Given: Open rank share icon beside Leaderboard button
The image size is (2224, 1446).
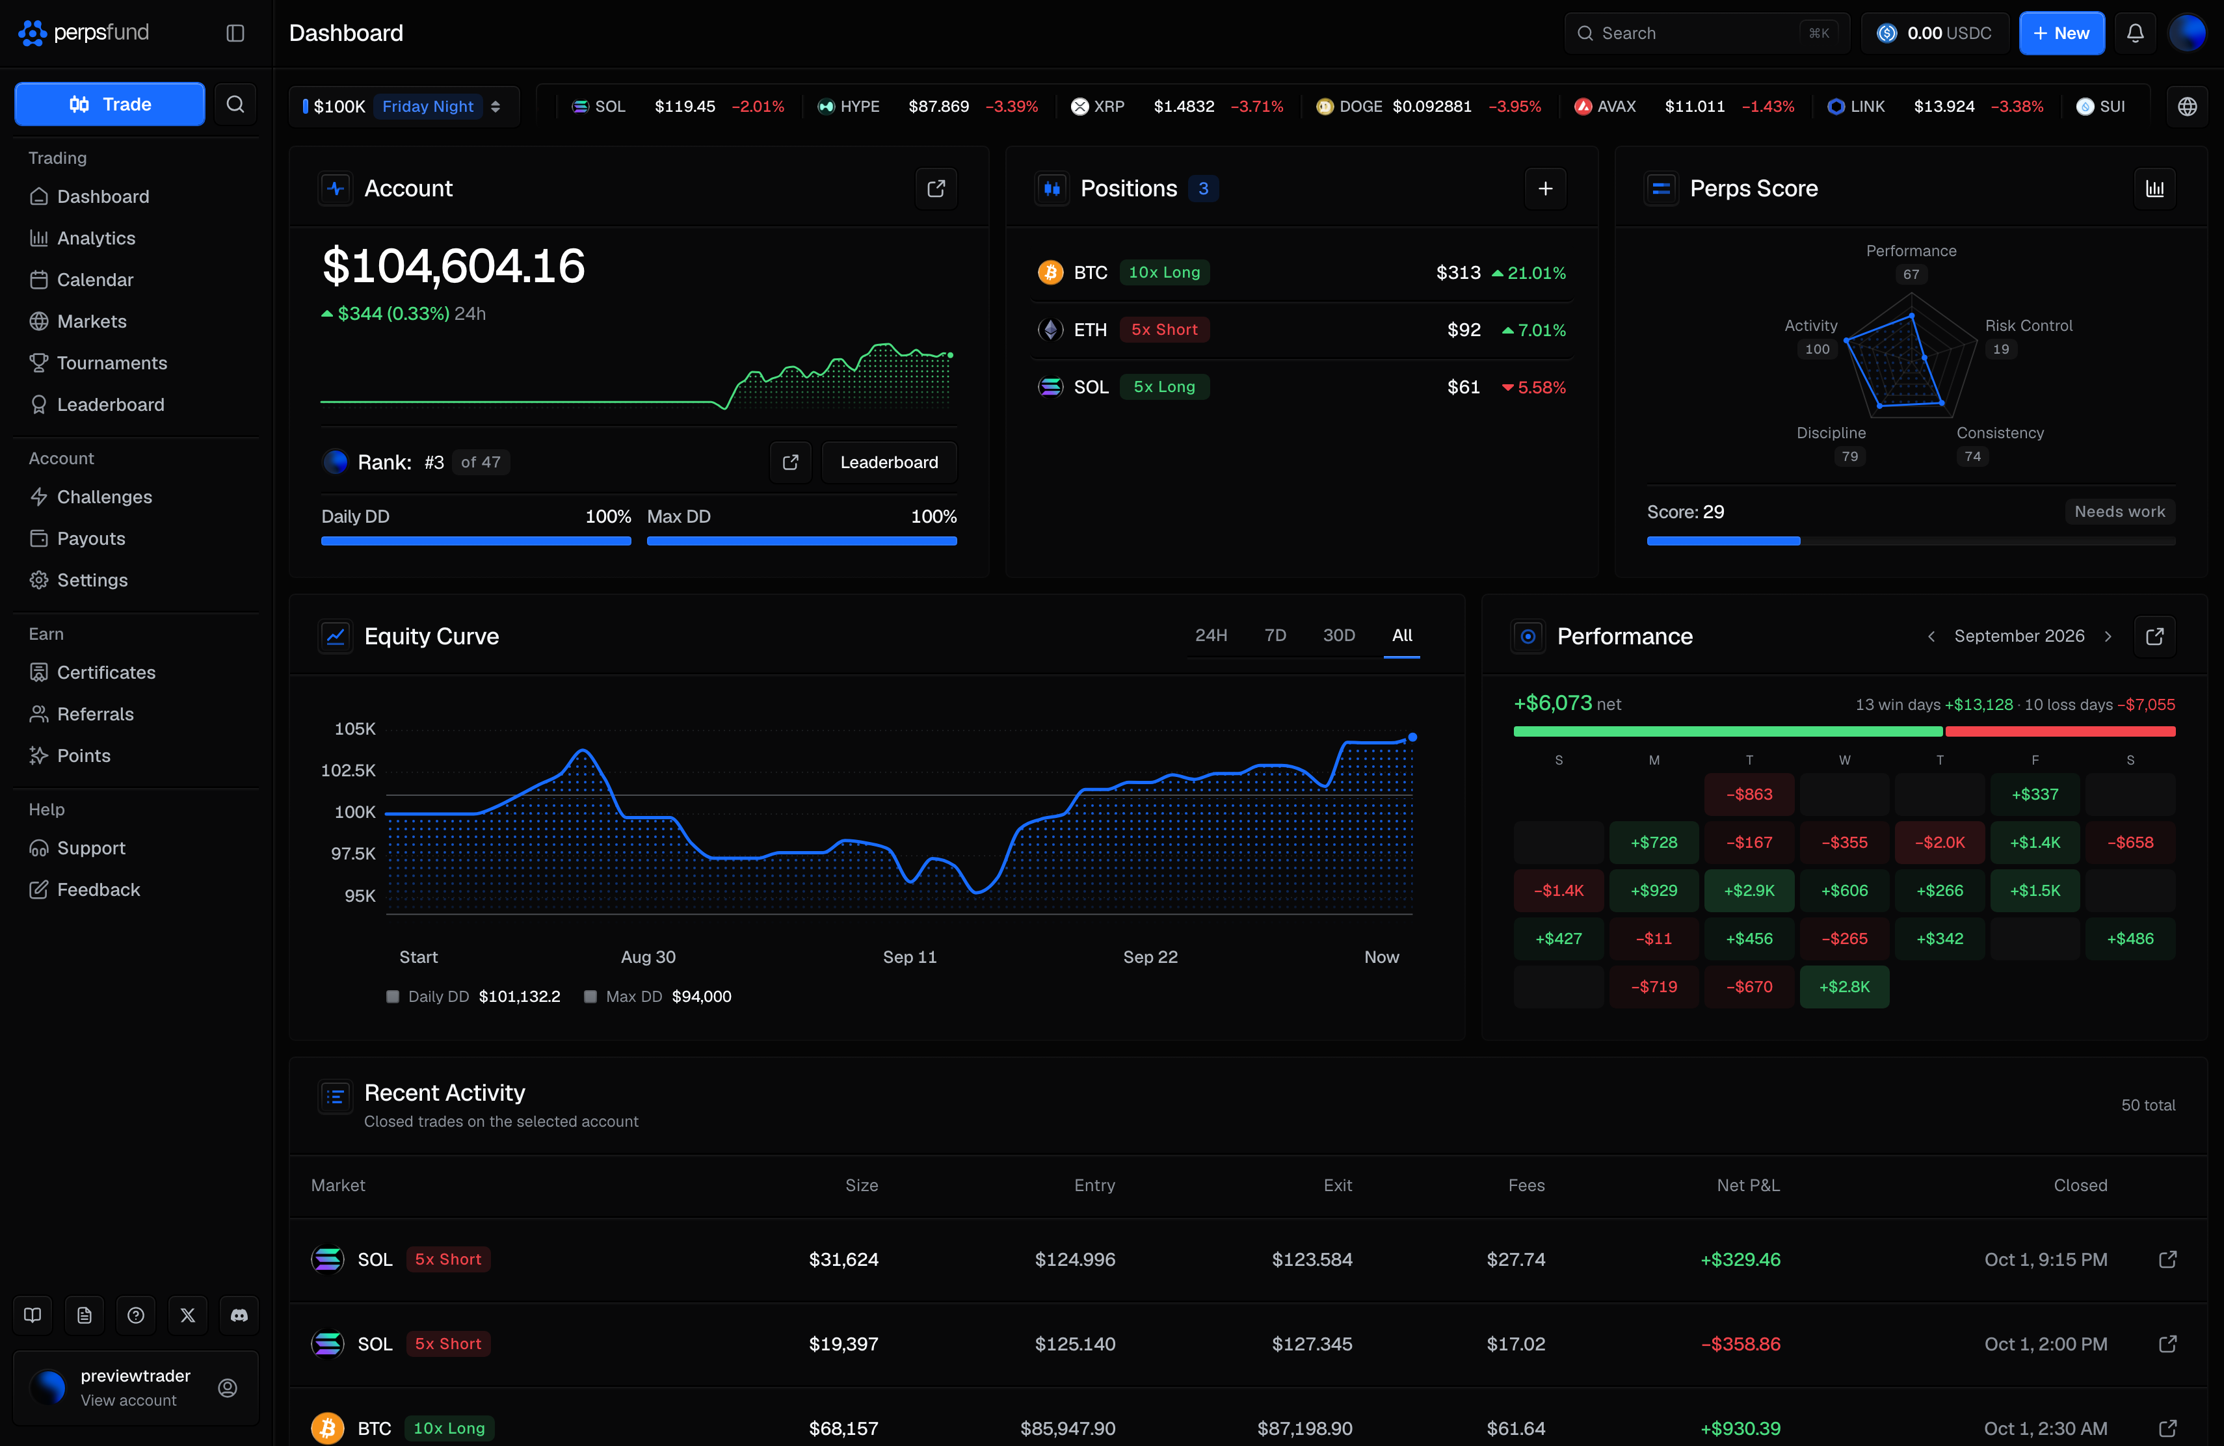Looking at the screenshot, I should [791, 462].
